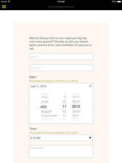Select day 10 in the picker

click(x=64, y=102)
